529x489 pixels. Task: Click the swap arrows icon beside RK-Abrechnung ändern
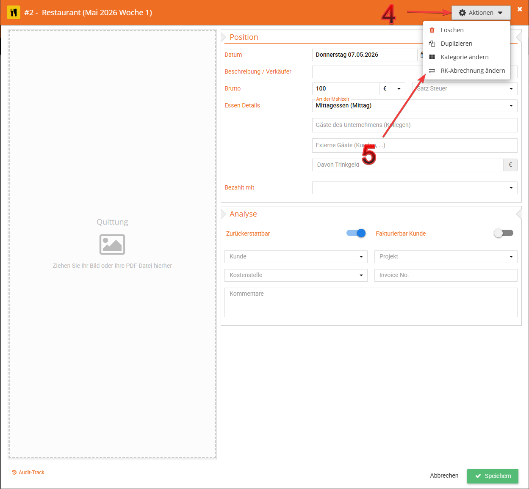(432, 71)
